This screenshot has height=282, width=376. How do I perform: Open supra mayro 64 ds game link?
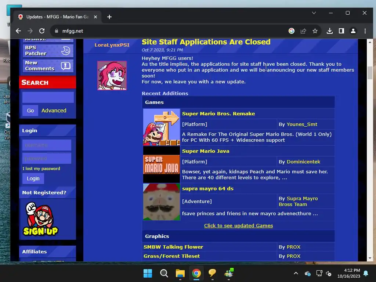pos(208,188)
